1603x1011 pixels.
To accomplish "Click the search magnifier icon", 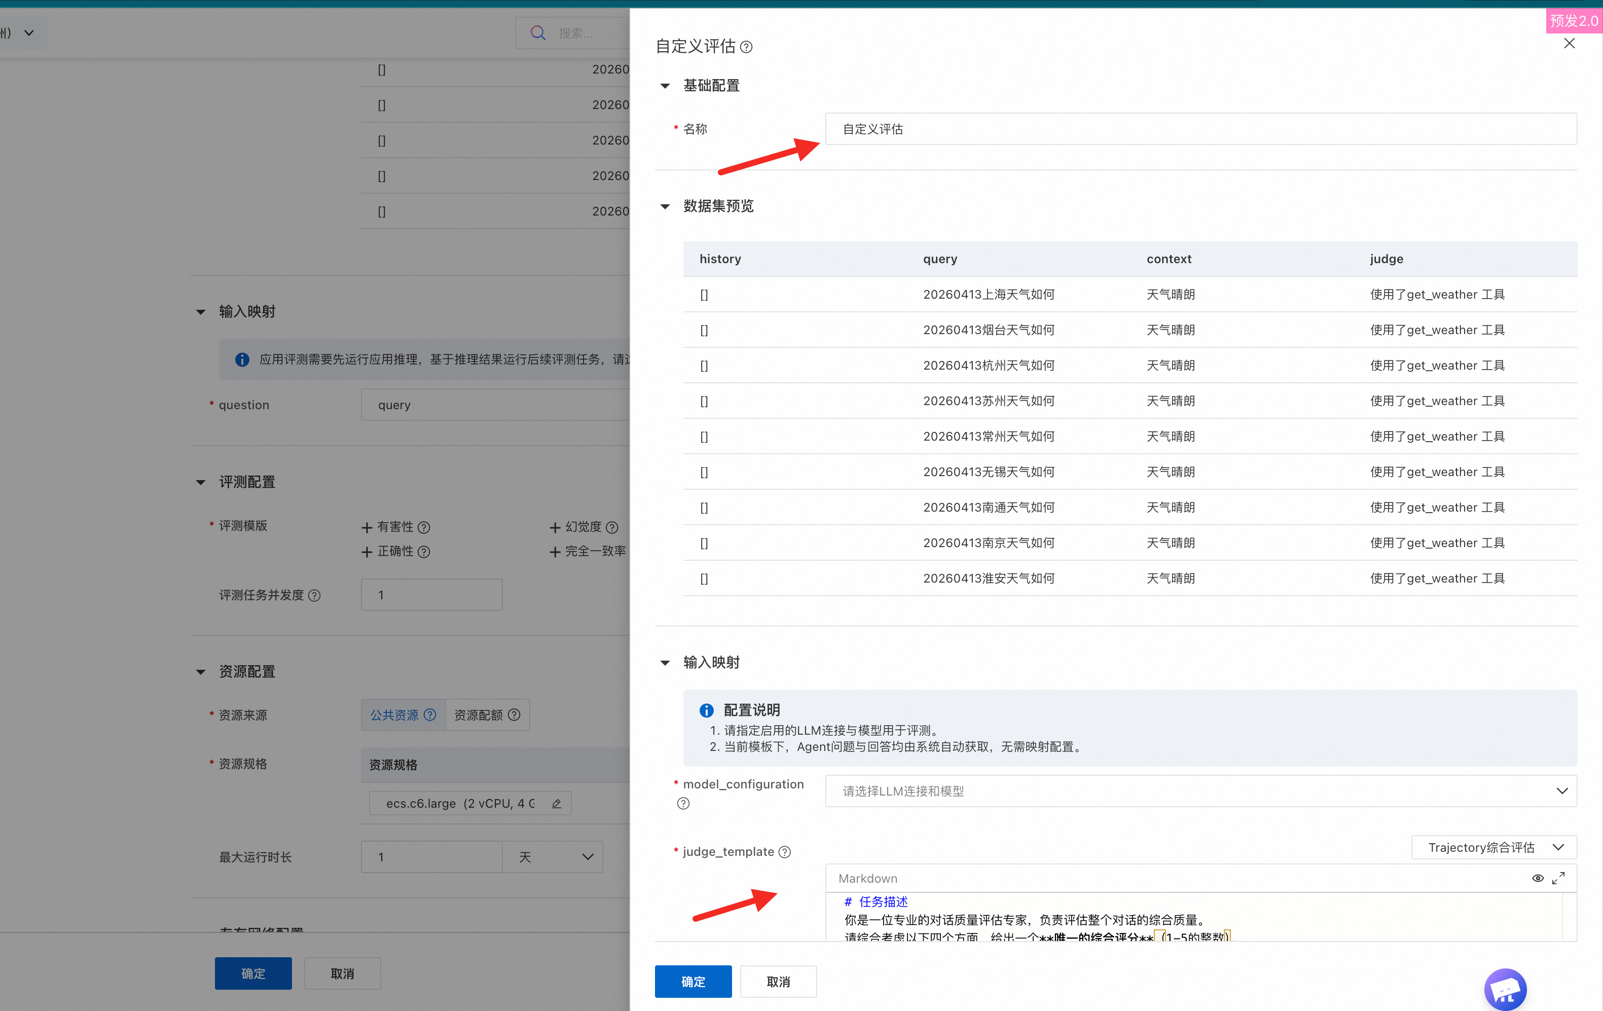I will point(538,32).
